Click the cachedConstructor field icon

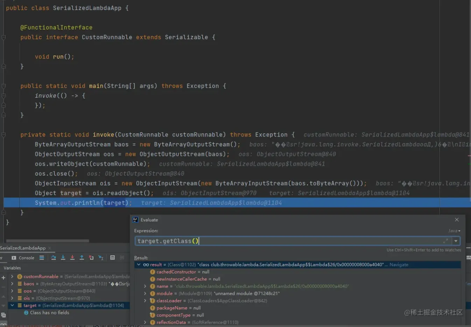(153, 272)
